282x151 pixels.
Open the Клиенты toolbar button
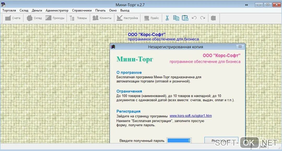point(102,18)
